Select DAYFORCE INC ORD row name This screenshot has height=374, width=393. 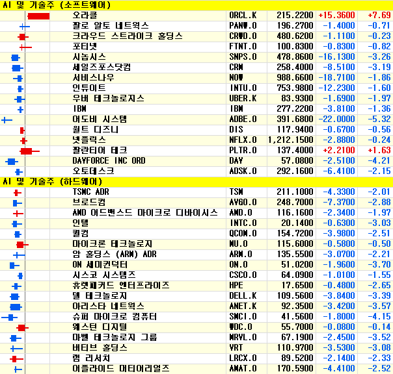click(109, 160)
